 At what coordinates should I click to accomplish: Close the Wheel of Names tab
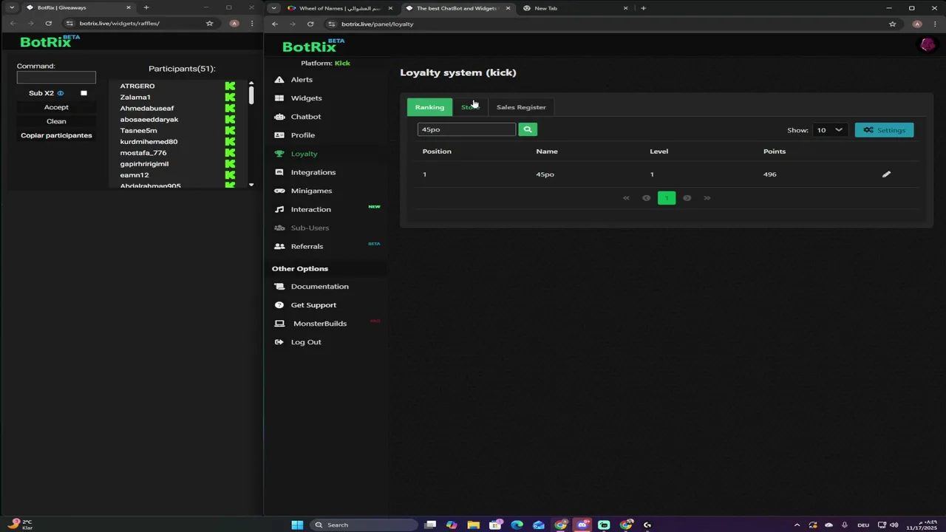pyautogui.click(x=390, y=8)
